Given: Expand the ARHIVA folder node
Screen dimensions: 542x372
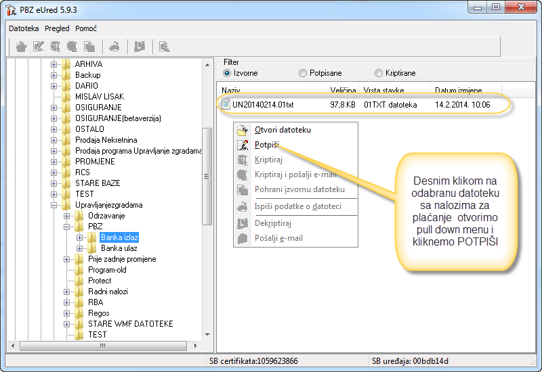Looking at the screenshot, I should [x=54, y=64].
